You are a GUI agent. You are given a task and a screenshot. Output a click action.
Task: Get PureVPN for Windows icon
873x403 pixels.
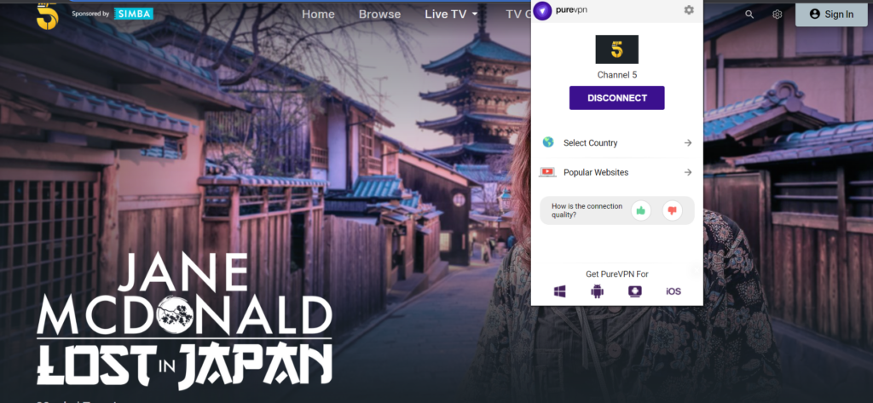point(560,291)
